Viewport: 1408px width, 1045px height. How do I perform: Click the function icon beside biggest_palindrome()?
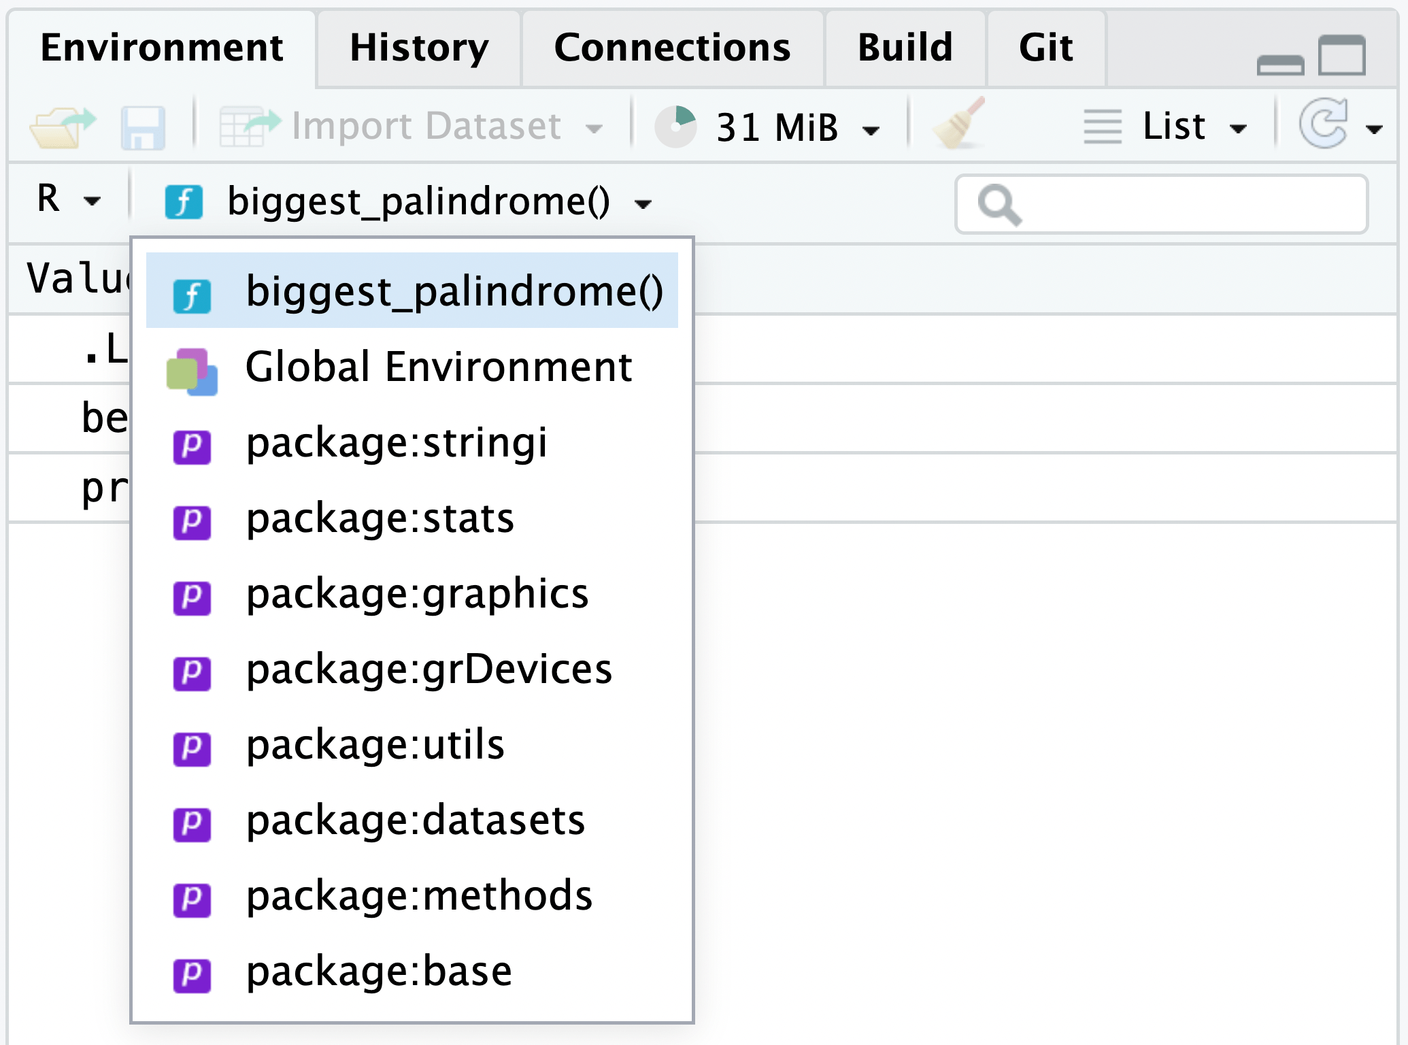[x=184, y=202]
